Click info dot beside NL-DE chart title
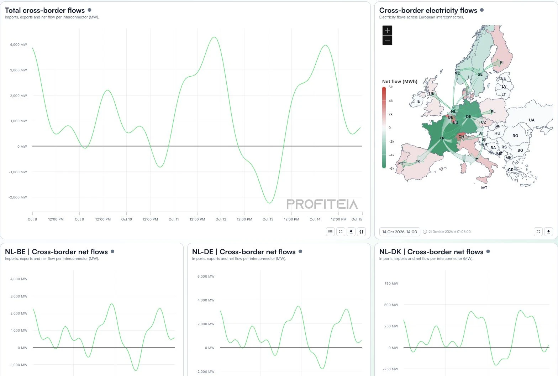 300,251
